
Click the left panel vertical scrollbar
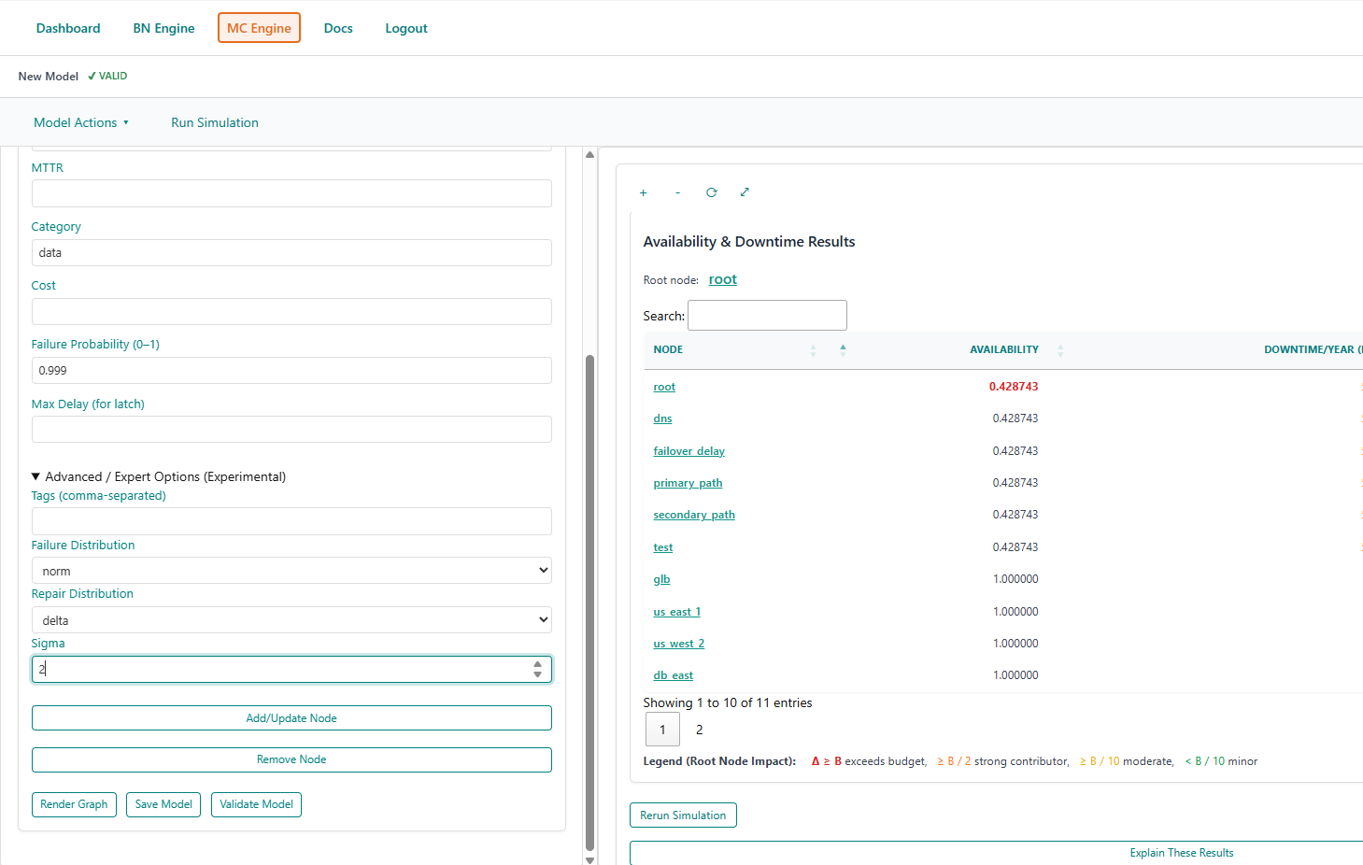tap(589, 598)
